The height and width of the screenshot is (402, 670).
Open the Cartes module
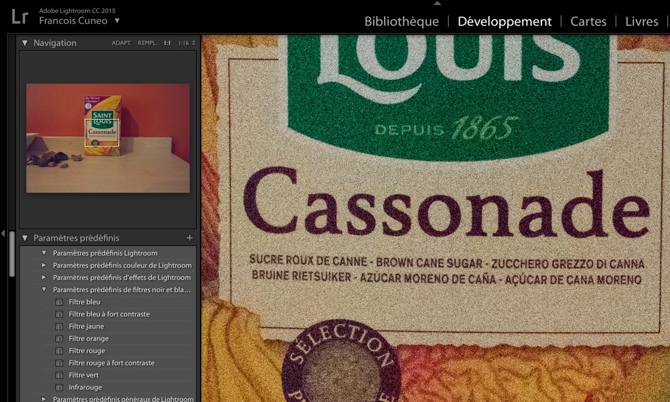pyautogui.click(x=588, y=21)
